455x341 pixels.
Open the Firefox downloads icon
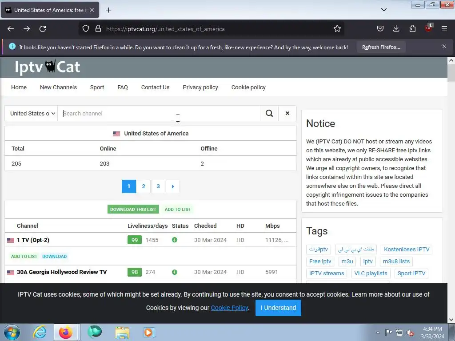[396, 29]
